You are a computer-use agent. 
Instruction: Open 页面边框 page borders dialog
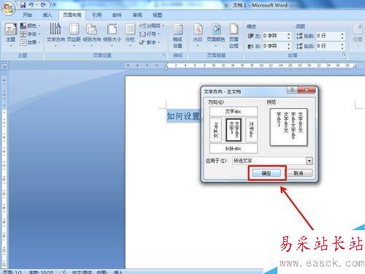234,36
